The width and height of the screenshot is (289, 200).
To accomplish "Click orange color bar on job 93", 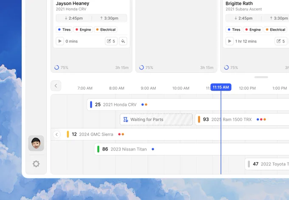I will pos(199,120).
